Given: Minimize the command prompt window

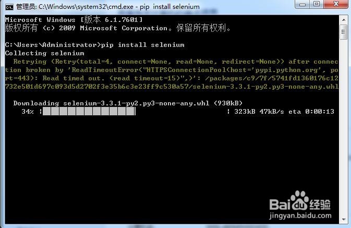Looking at the screenshot, I should [302, 4].
